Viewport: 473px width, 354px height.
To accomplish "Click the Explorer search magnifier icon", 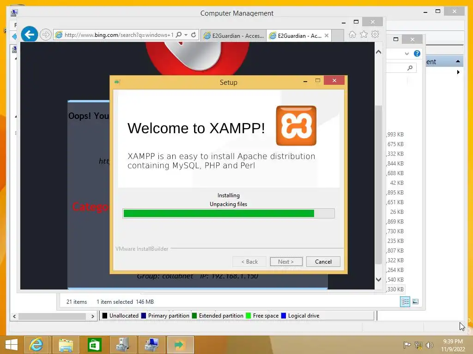I will 410,68.
